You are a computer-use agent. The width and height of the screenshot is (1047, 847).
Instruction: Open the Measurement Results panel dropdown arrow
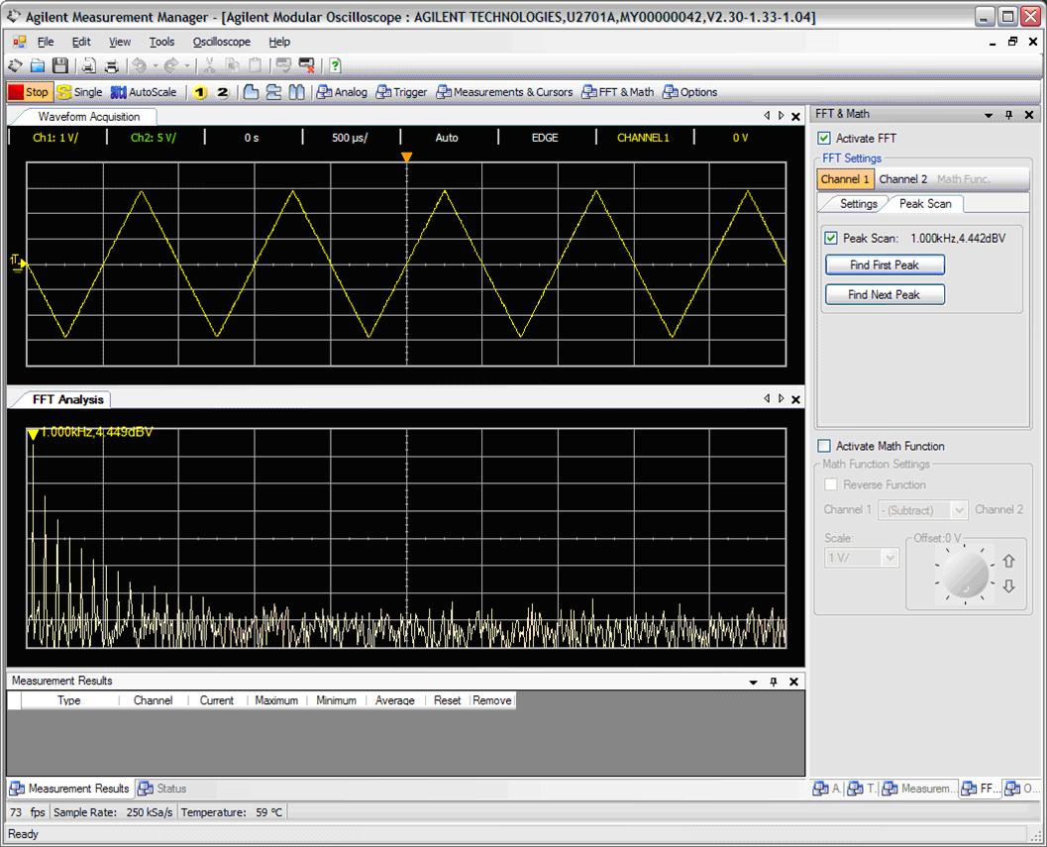[x=753, y=682]
